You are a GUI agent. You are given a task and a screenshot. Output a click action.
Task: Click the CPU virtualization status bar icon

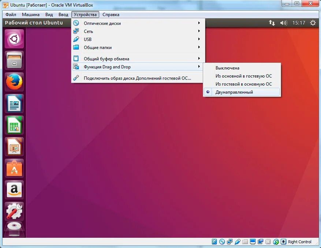click(268, 242)
